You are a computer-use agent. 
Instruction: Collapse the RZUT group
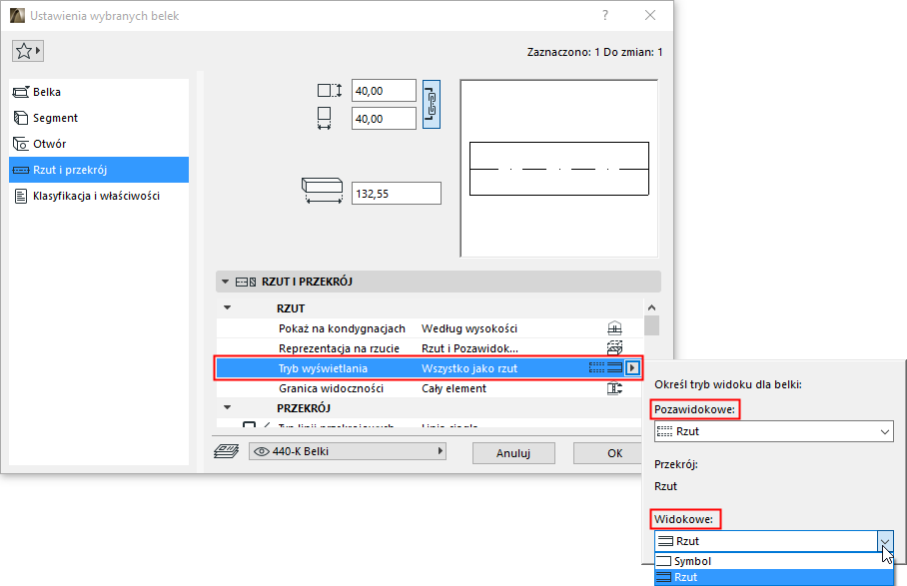tap(228, 308)
